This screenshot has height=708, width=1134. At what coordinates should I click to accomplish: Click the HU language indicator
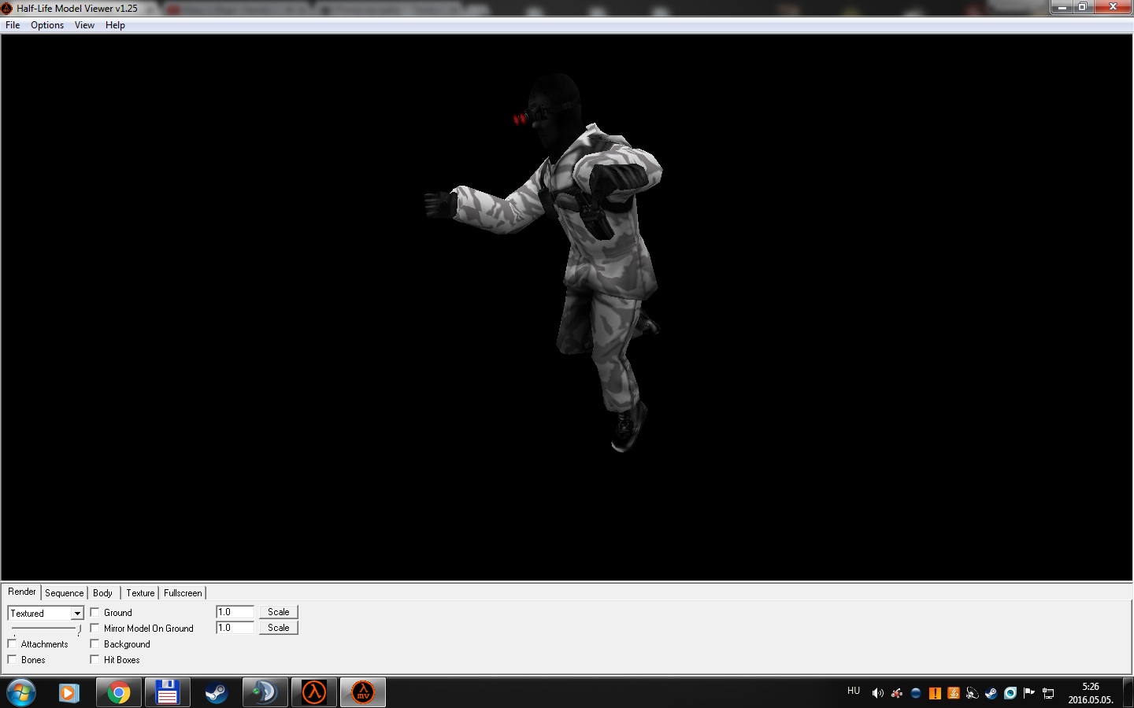854,691
